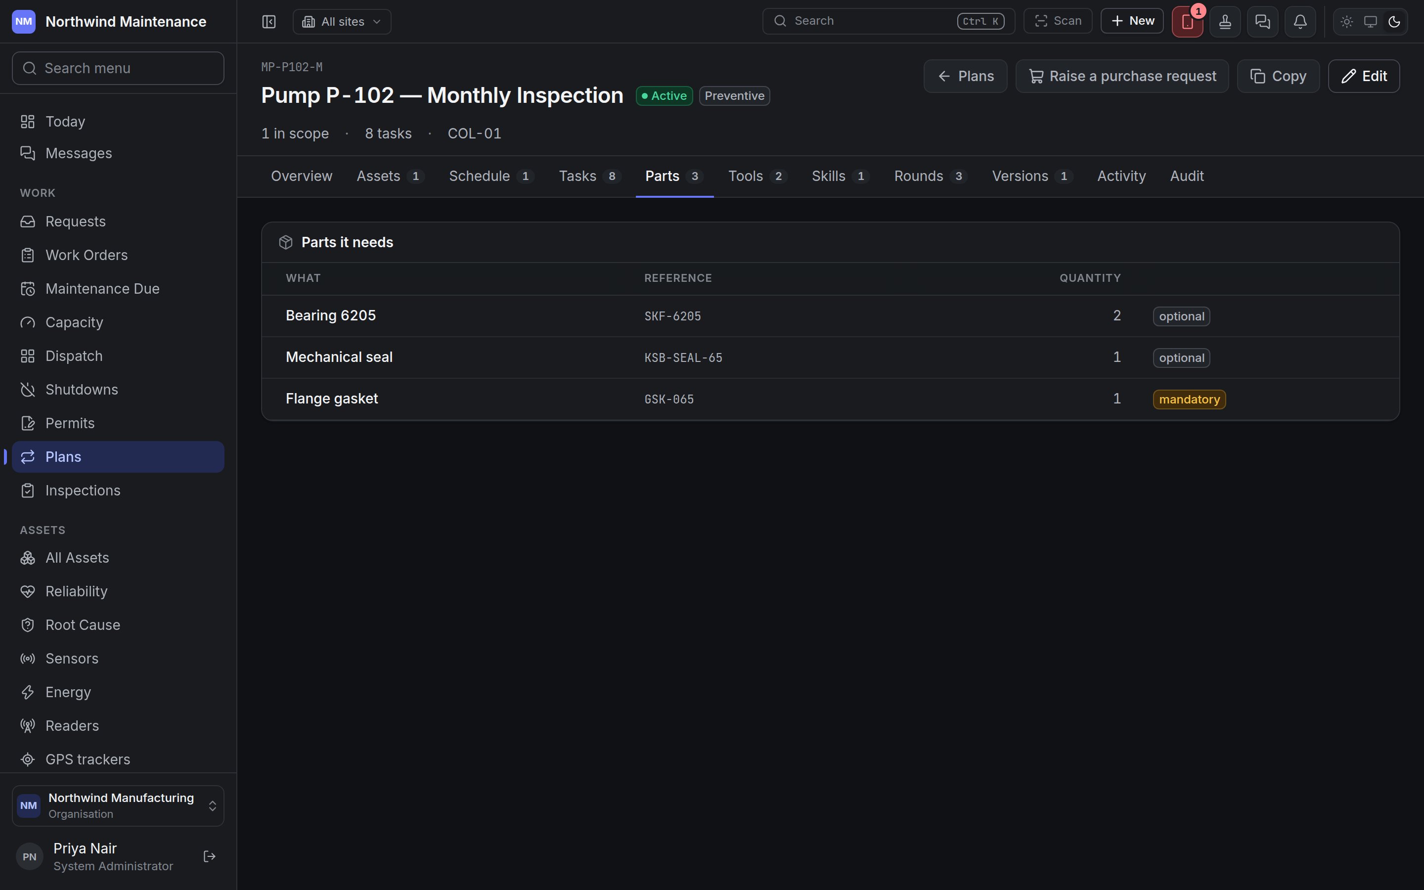
Task: Select the Bearing 6205 row
Action: (830, 316)
